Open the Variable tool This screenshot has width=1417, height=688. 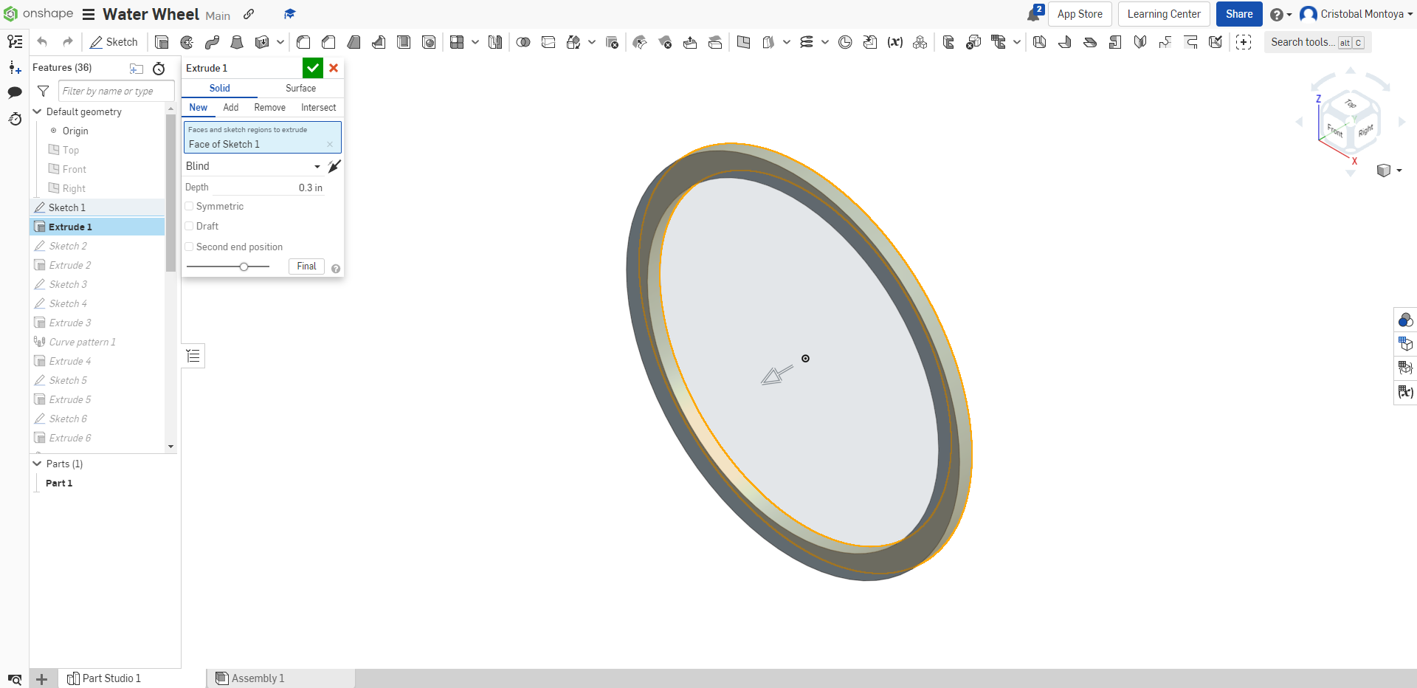point(895,42)
